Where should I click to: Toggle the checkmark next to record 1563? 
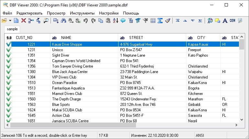coord(8,105)
